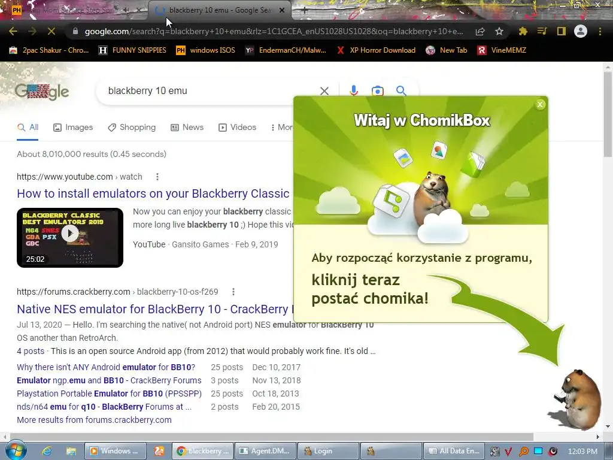Open 'nds/n64 emu for q10' link
613x460 pixels.
point(104,407)
